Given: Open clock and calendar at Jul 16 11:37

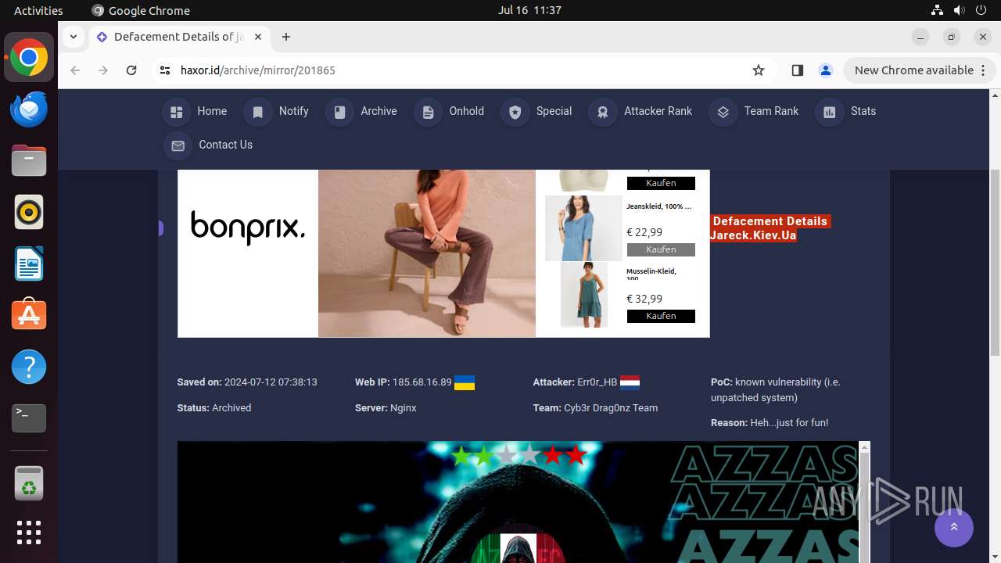Looking at the screenshot, I should click(x=529, y=10).
